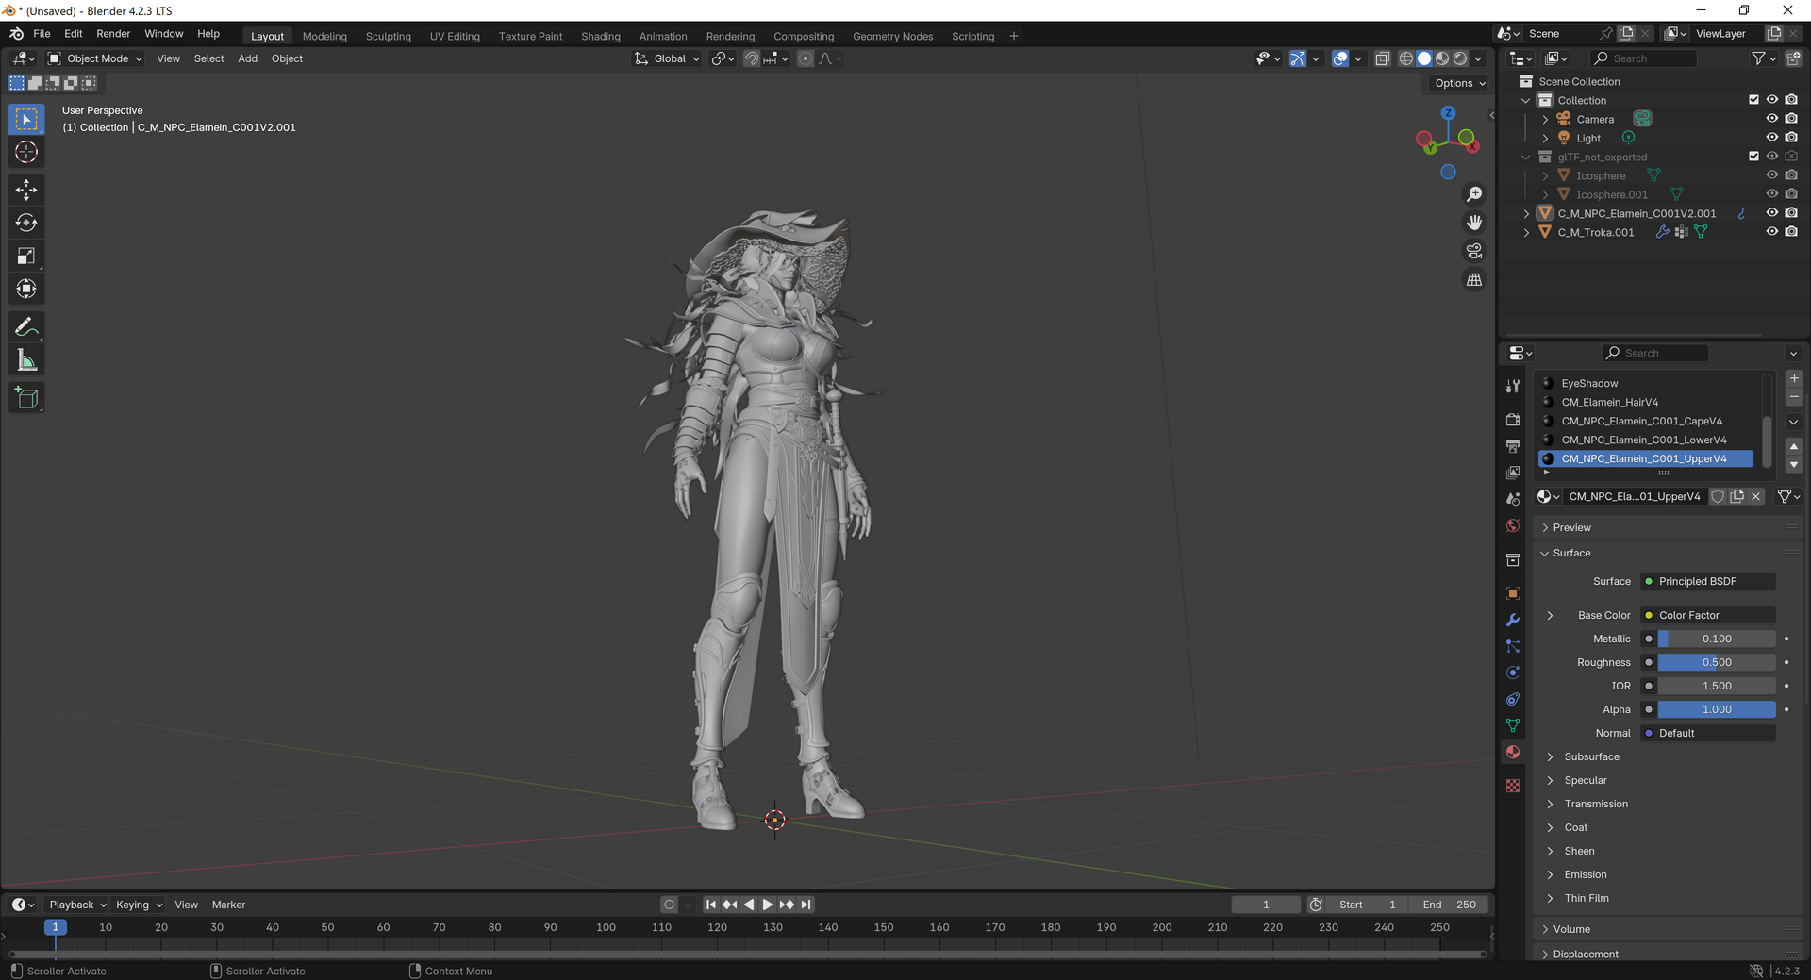Jump to the end frame
The width and height of the screenshot is (1811, 980).
(x=806, y=905)
